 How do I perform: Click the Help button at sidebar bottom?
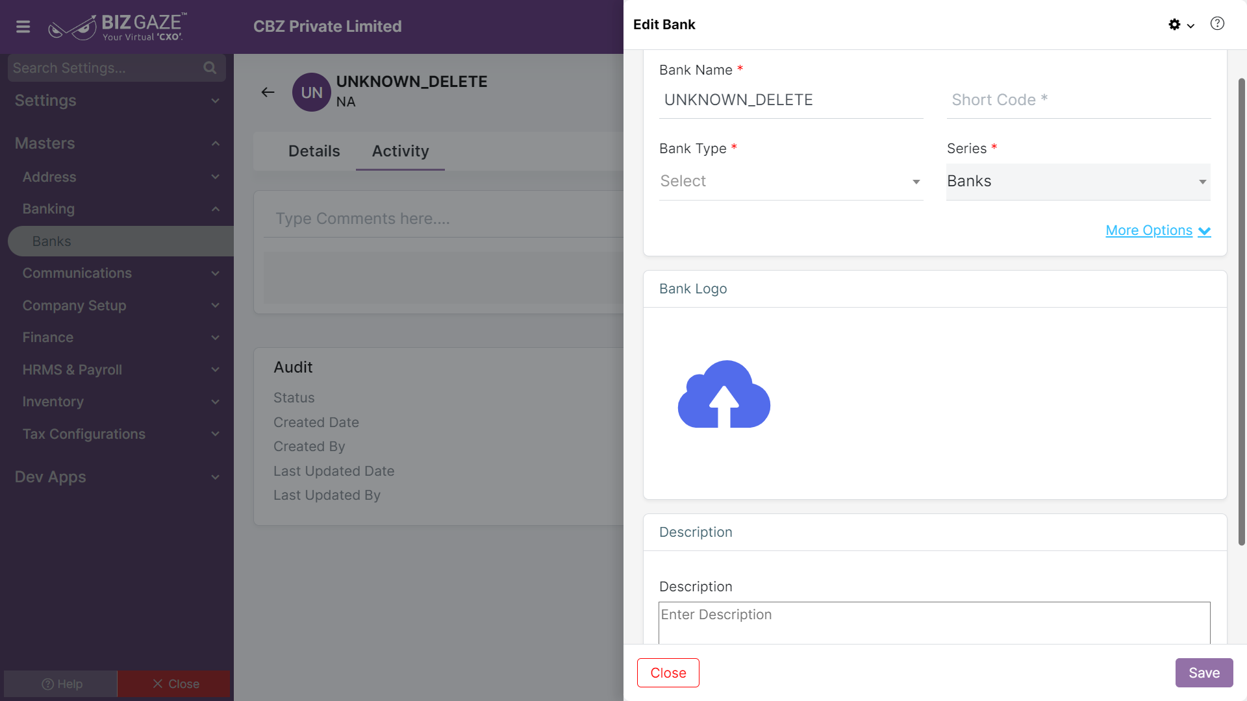click(x=61, y=684)
